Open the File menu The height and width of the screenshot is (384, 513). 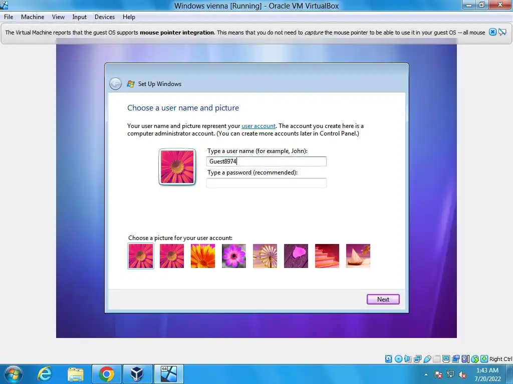click(x=9, y=17)
